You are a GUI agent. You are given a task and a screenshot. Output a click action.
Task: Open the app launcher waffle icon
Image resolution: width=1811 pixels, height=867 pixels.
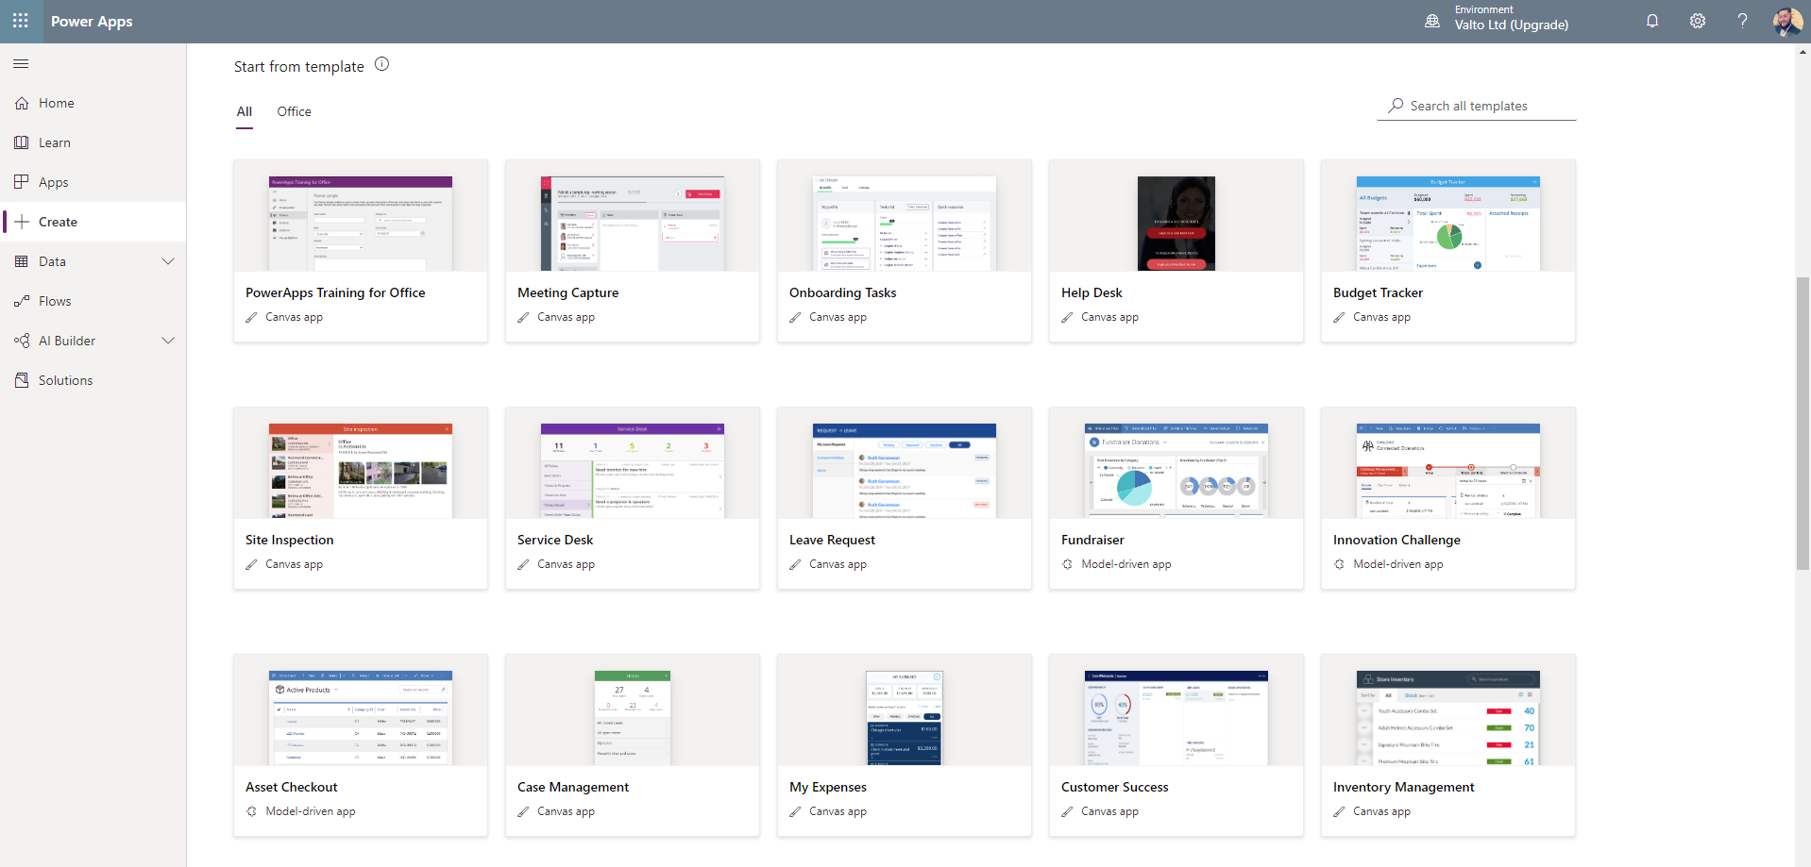tap(21, 21)
